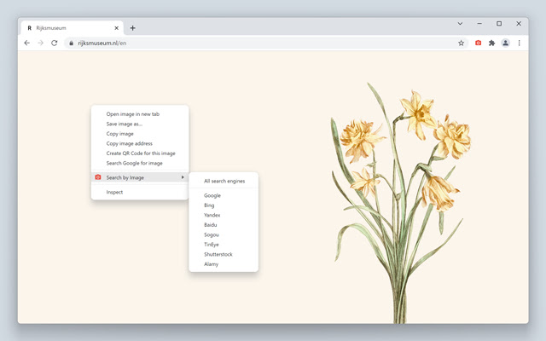
Task: Bookmark this page with the star icon
Action: tap(462, 43)
